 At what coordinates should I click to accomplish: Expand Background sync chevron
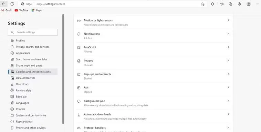228,101
